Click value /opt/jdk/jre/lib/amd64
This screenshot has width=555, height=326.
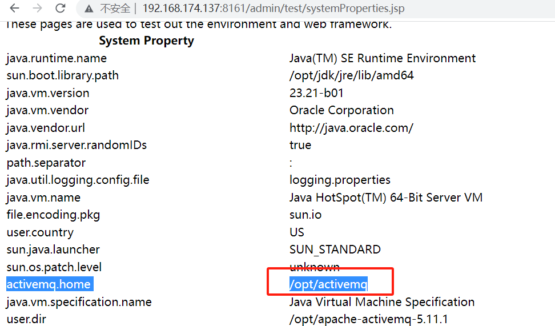(352, 75)
